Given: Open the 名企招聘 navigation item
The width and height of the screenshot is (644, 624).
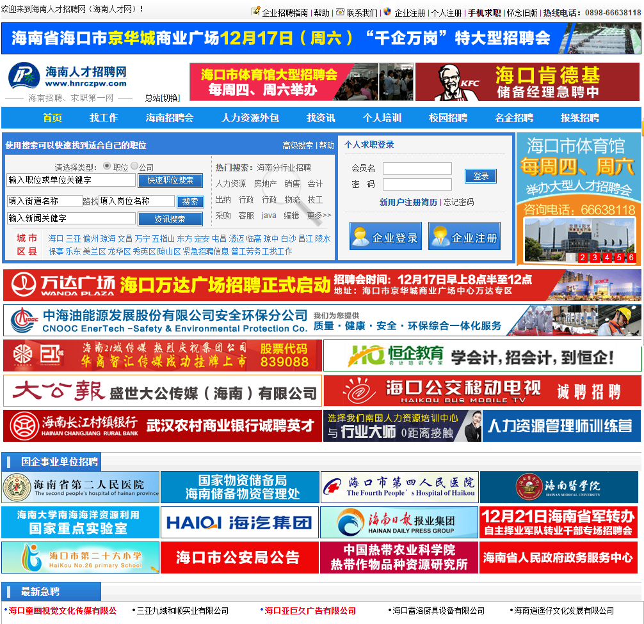Looking at the screenshot, I should click(514, 118).
